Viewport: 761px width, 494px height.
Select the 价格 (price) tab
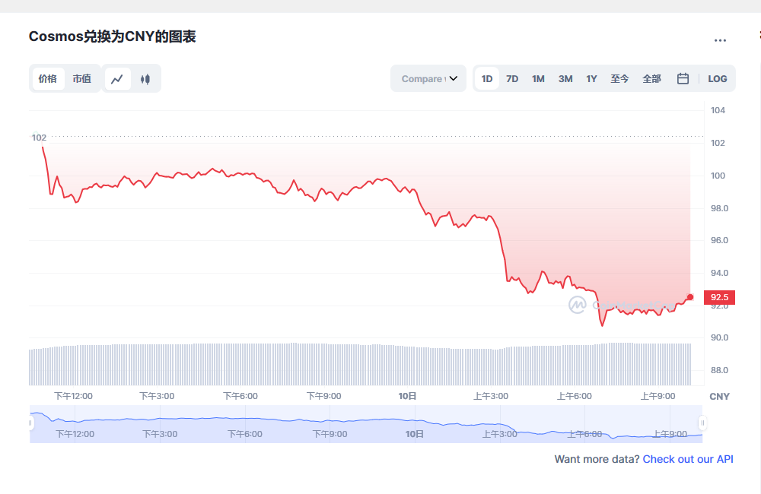point(48,78)
